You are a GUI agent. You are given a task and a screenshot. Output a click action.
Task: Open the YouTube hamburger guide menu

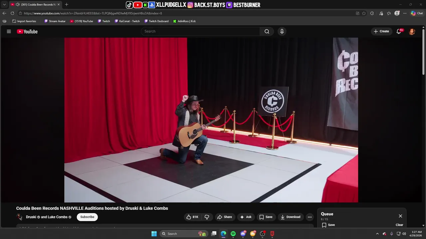(x=9, y=32)
